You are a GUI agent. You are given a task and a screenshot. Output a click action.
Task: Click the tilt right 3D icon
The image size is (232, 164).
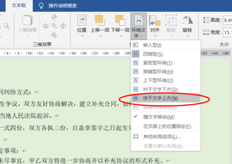click(63, 26)
